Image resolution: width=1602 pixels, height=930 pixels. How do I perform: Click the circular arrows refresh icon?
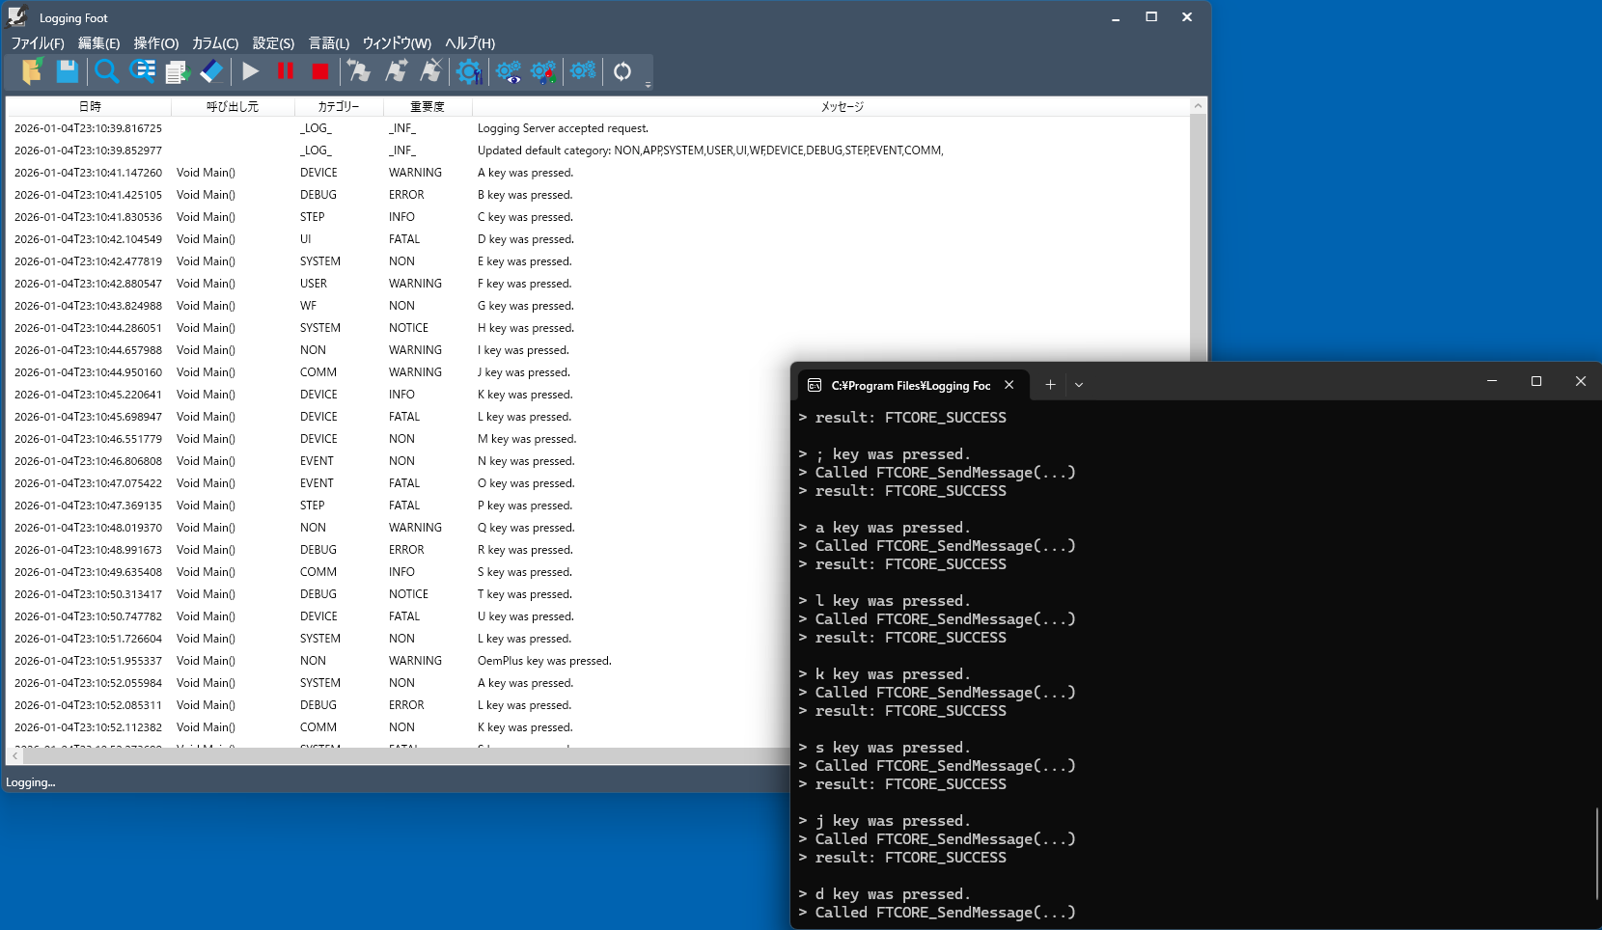point(622,71)
